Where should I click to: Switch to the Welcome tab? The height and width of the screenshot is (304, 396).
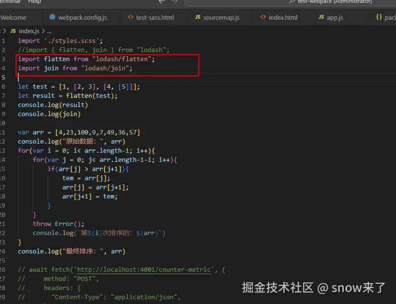pos(13,18)
